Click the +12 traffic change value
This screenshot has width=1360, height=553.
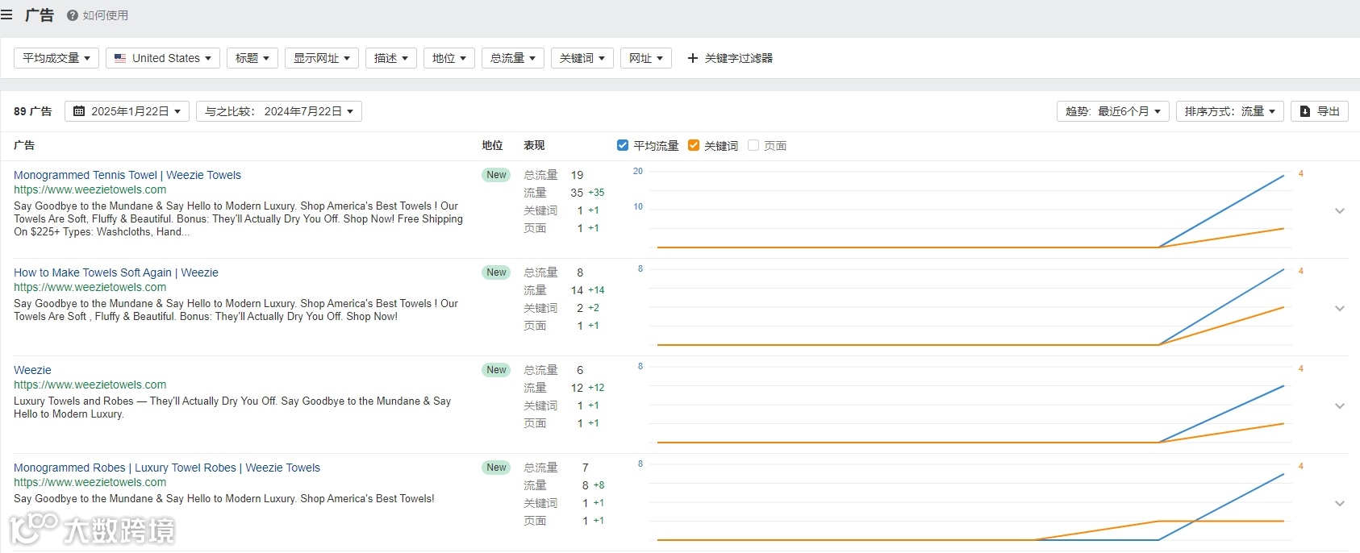pyautogui.click(x=596, y=388)
